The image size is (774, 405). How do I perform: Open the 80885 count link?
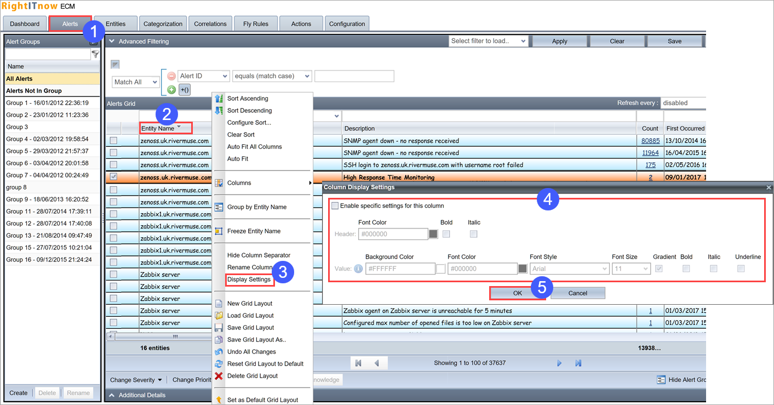click(650, 141)
